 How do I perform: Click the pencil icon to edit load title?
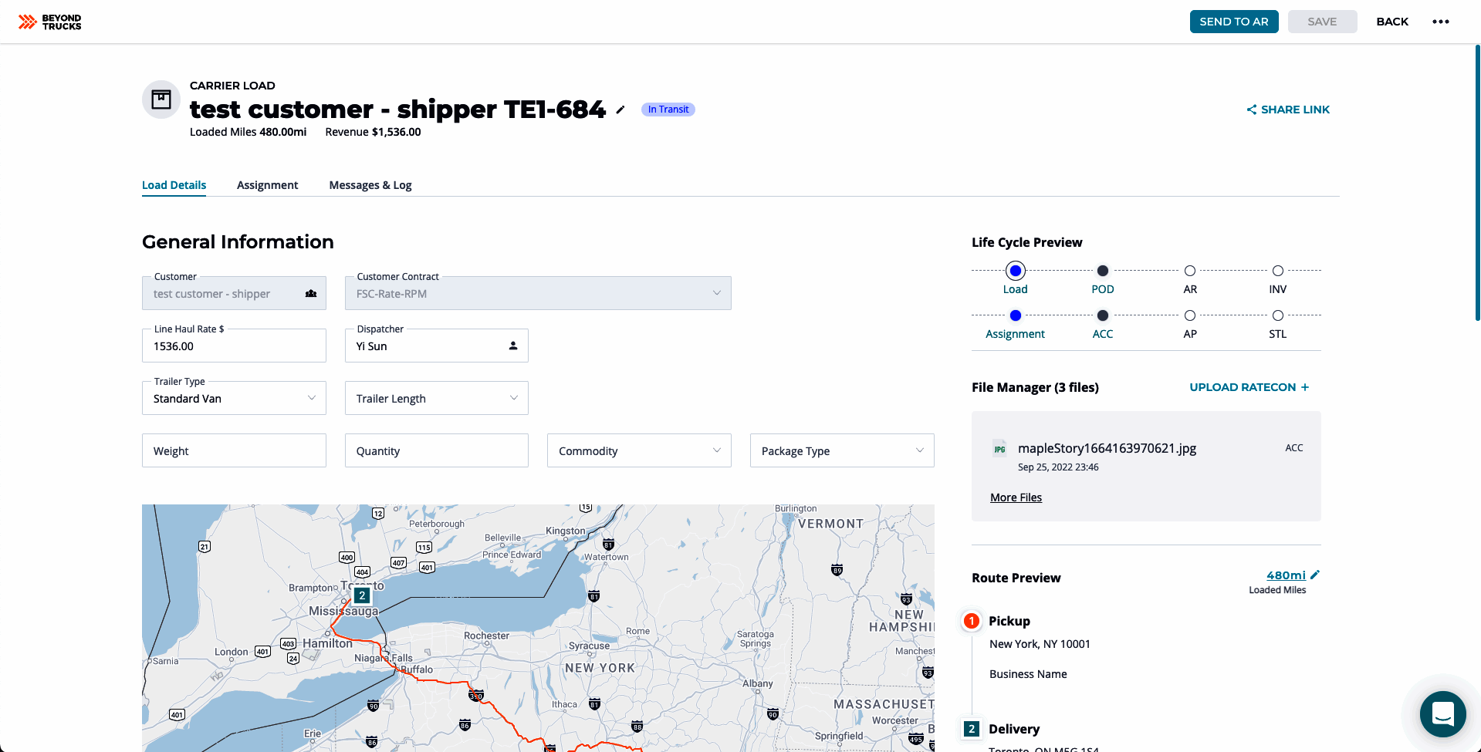tap(620, 110)
